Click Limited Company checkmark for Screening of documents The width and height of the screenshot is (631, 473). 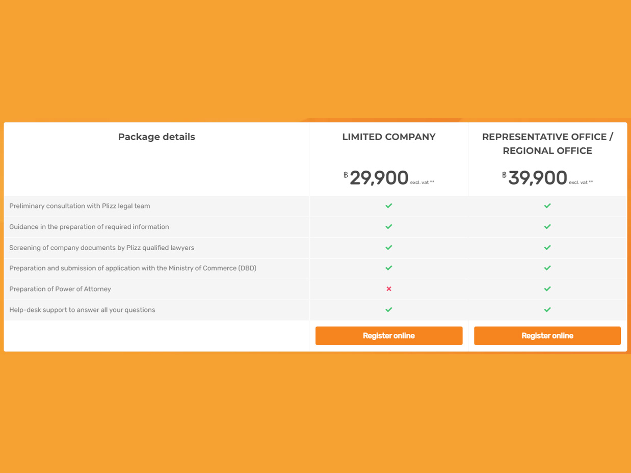(389, 248)
